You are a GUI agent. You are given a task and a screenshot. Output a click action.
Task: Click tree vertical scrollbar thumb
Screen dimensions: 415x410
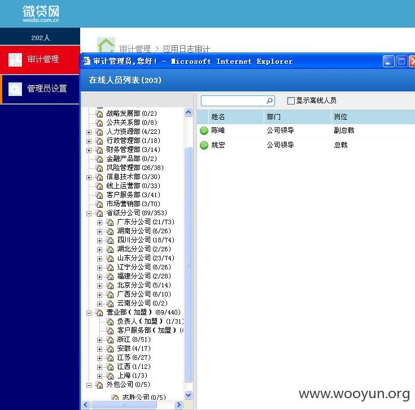point(188,264)
